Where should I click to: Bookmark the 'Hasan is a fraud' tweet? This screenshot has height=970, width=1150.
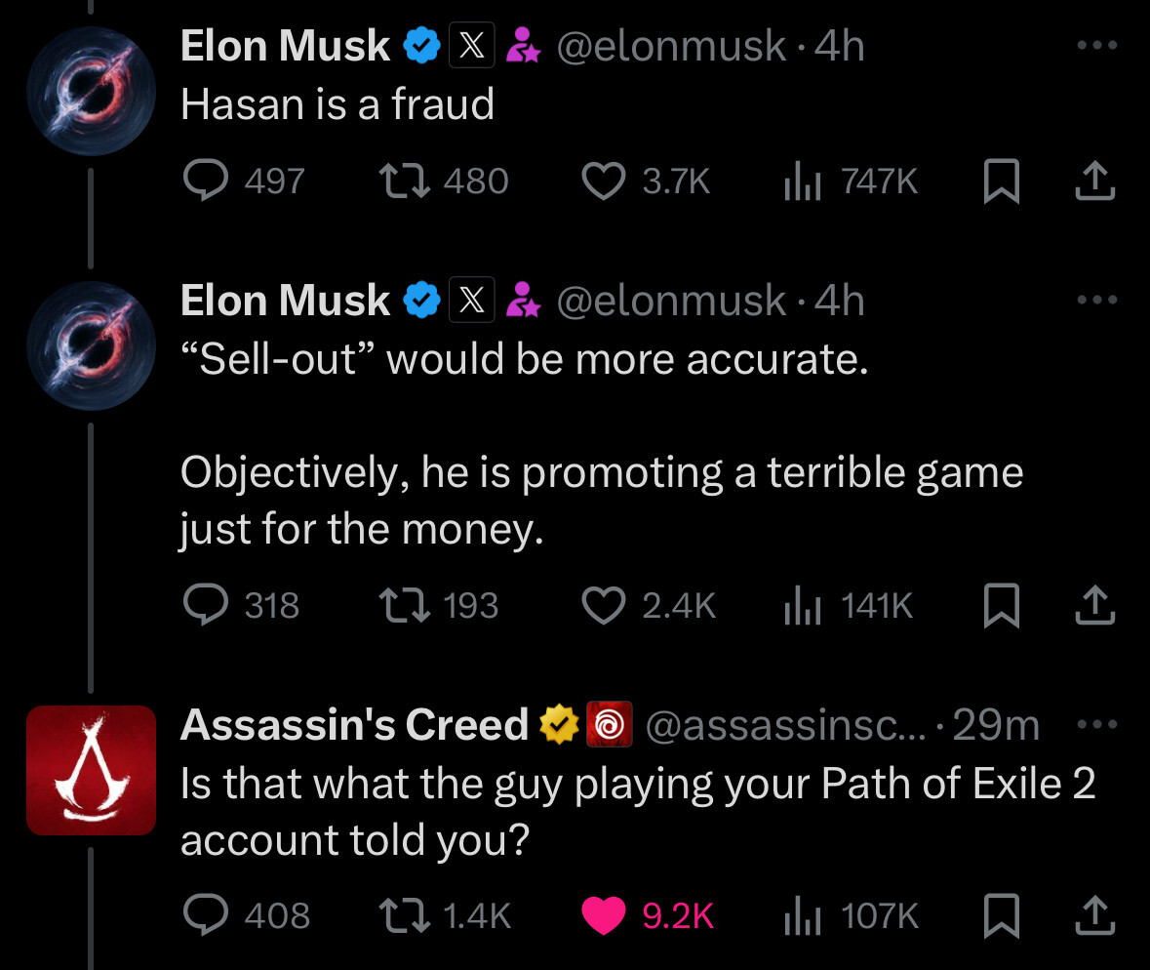point(1000,182)
